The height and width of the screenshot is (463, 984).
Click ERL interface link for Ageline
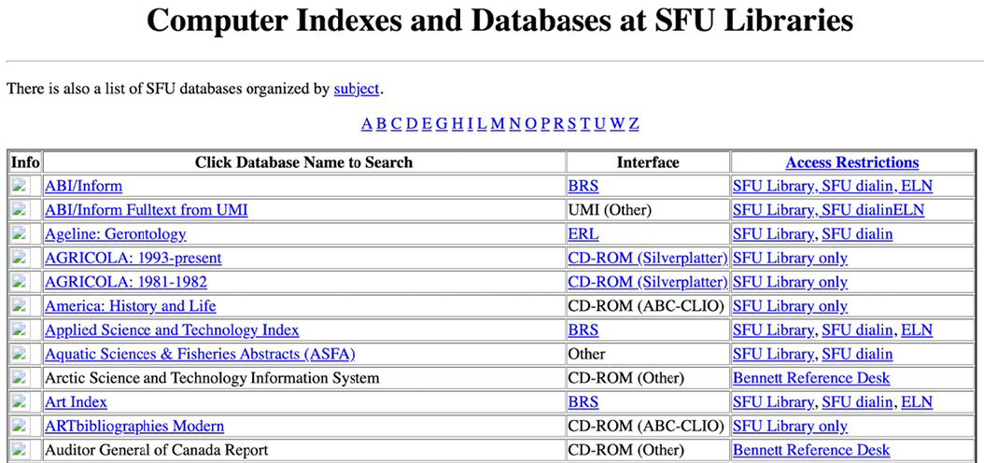[x=583, y=234]
